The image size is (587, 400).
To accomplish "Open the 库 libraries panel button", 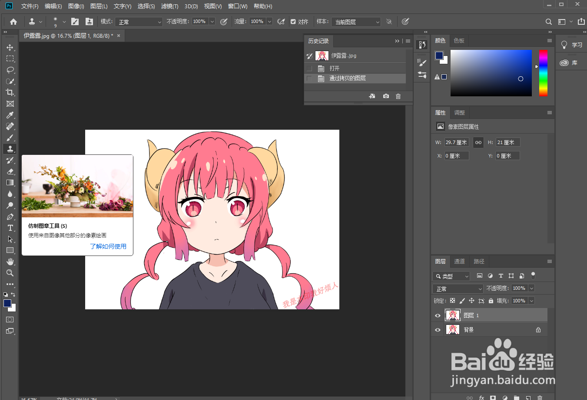I will click(569, 63).
